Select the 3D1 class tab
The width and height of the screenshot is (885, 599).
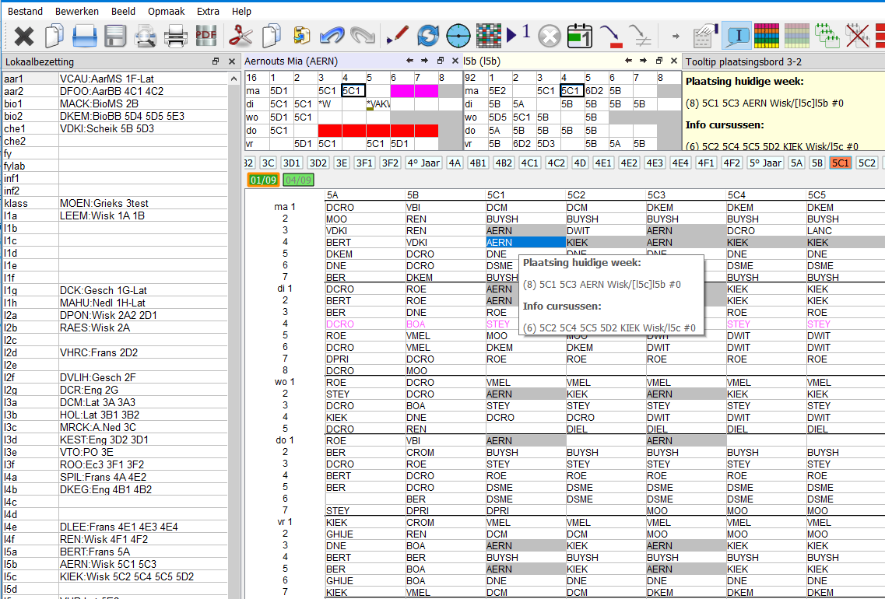click(x=292, y=163)
